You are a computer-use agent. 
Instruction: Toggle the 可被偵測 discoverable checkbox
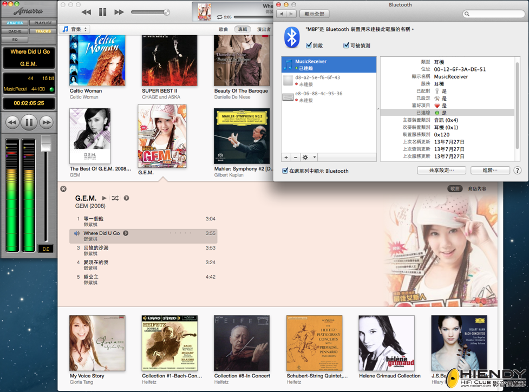346,45
